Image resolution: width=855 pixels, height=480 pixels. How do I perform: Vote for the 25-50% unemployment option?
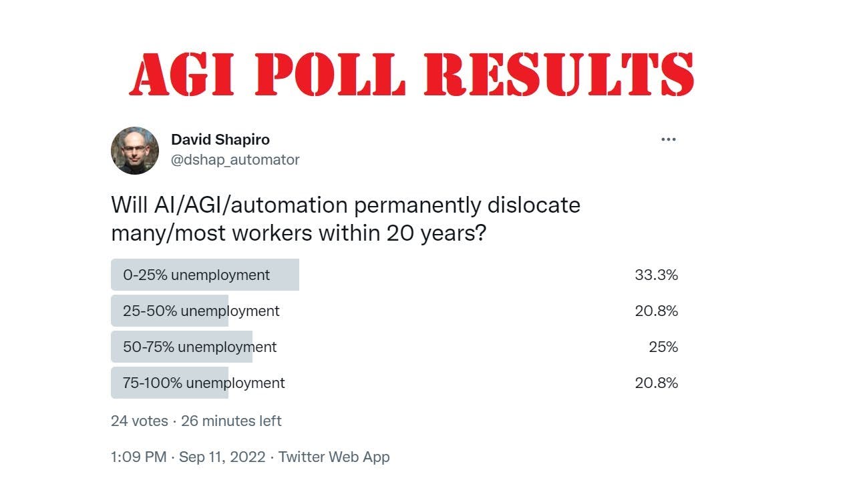(x=200, y=310)
